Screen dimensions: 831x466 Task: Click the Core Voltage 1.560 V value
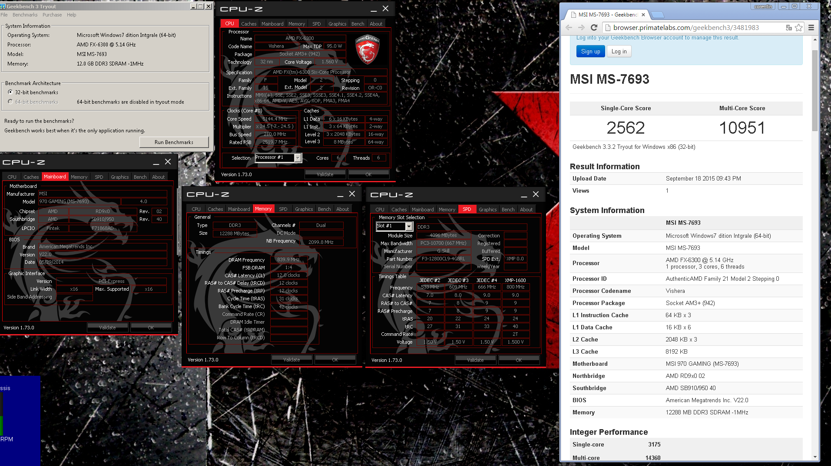[x=330, y=62]
